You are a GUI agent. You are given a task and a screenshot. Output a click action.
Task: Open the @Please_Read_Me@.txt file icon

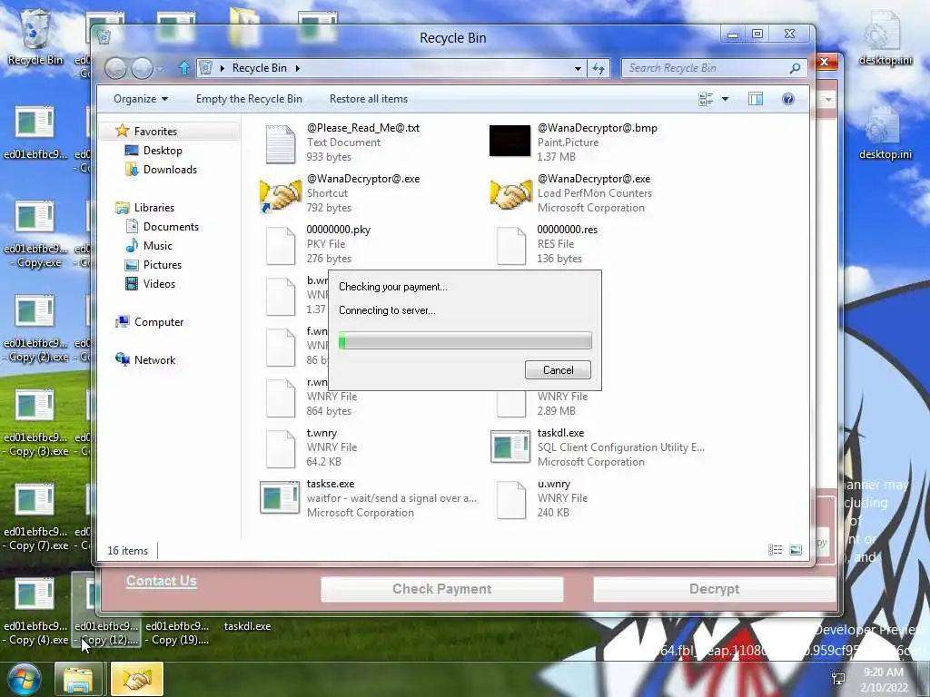click(x=280, y=144)
